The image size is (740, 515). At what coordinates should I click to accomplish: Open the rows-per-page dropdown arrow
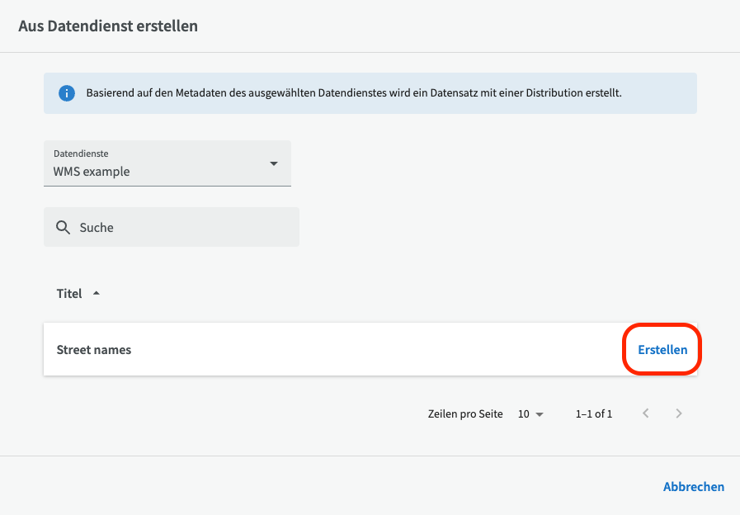tap(540, 414)
